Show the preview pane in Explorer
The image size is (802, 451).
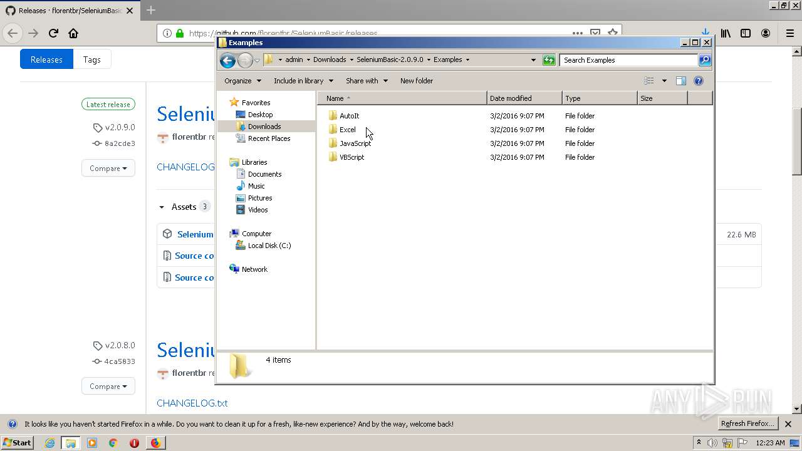tap(681, 81)
